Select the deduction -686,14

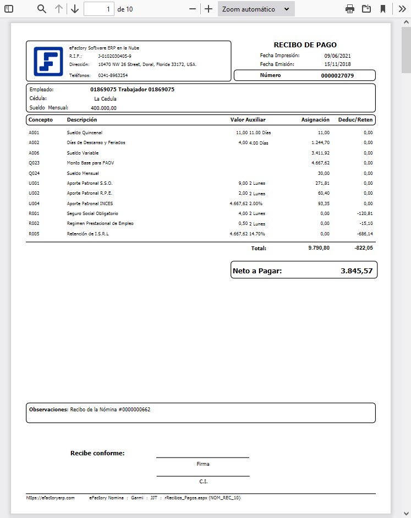(365, 234)
